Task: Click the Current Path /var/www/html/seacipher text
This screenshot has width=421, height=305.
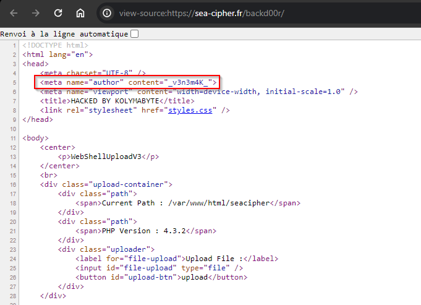Action: [x=192, y=203]
